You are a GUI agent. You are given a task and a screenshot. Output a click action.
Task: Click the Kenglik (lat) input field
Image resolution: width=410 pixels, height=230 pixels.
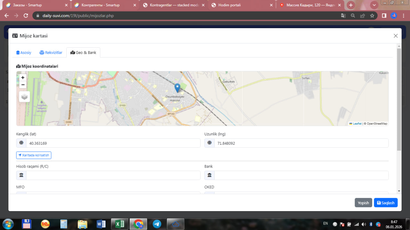point(113,143)
